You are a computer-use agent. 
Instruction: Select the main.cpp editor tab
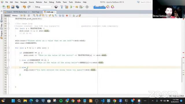(50, 12)
